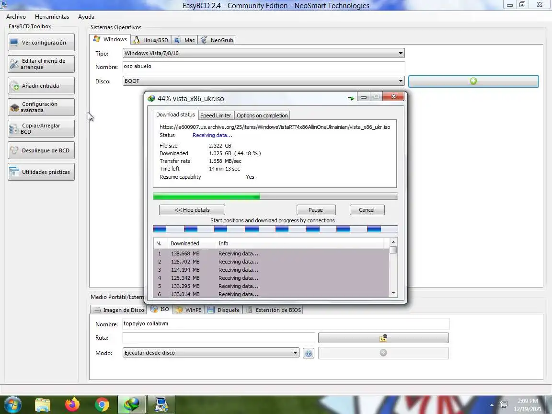552x414 pixels.
Task: Open Firefox from taskbar
Action: click(72, 405)
